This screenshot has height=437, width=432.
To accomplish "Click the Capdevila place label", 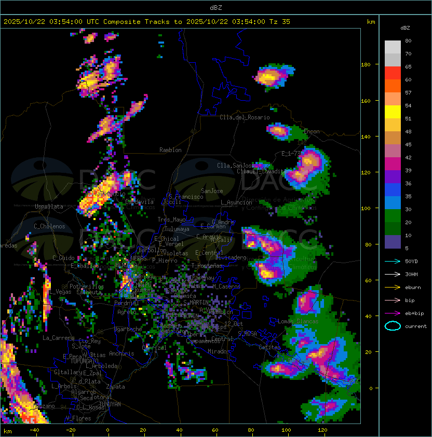I will coord(140,201).
